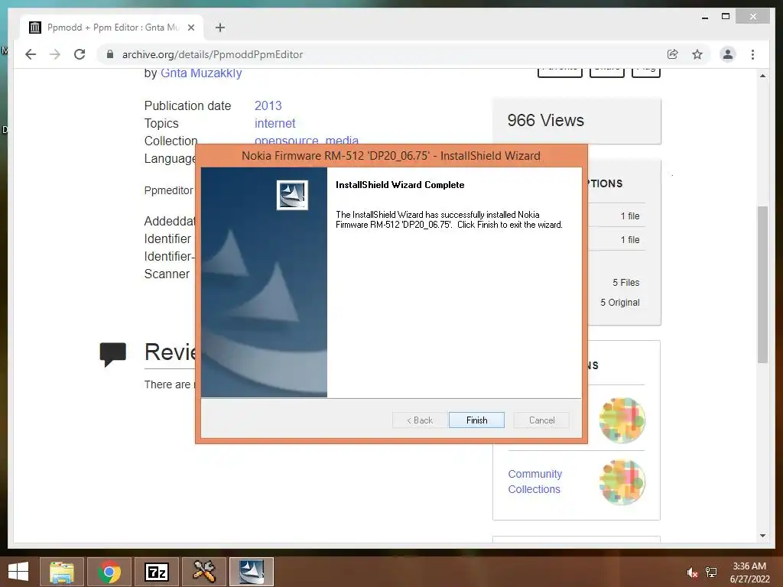
Task: Click the 5 Original download entry
Action: pyautogui.click(x=619, y=303)
